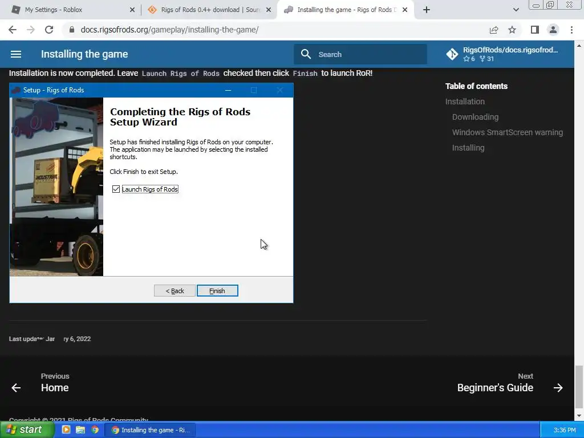The height and width of the screenshot is (438, 584).
Task: Open the Windows start button
Action: coord(27,430)
